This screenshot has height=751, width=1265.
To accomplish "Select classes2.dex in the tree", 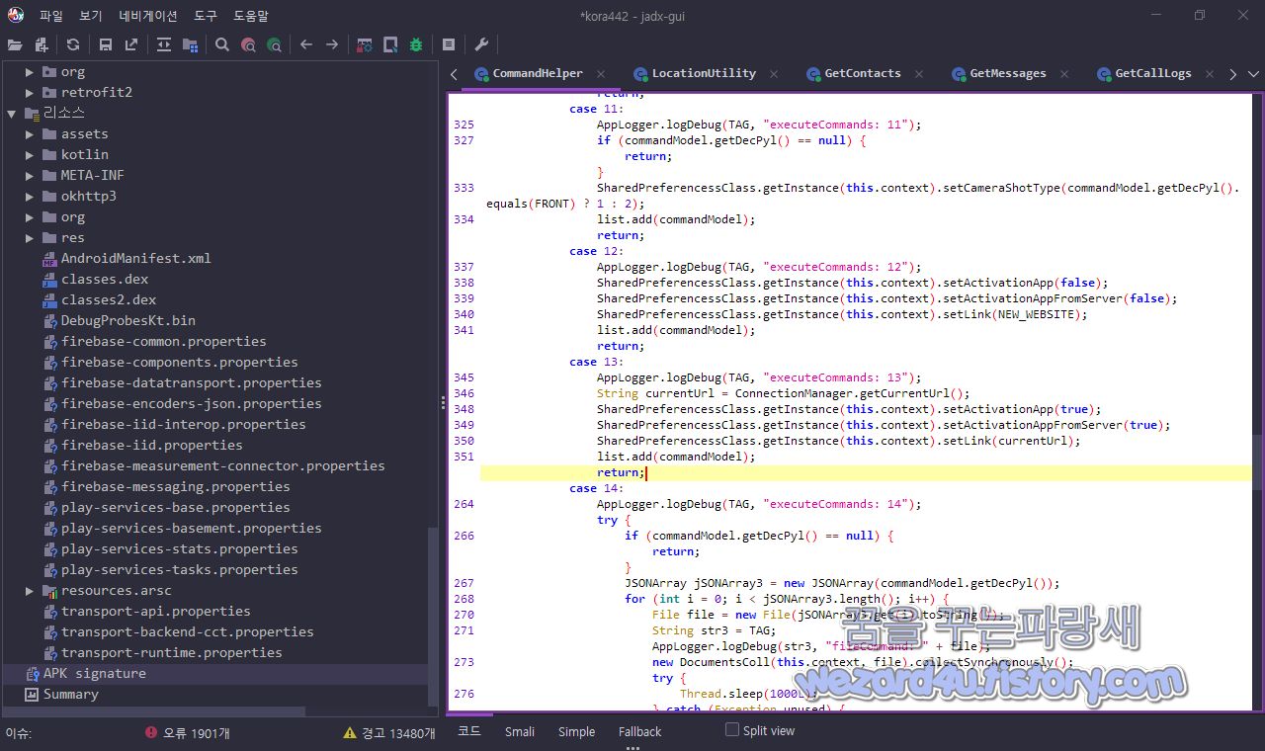I will 109,299.
